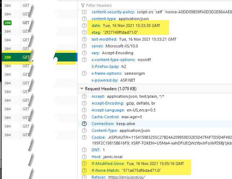Screen dimensions: 232x179
Task: Open help icon for server header
Action: point(84,46)
